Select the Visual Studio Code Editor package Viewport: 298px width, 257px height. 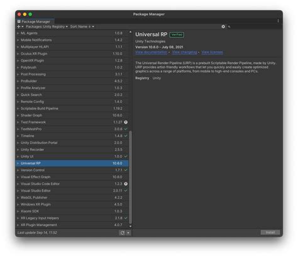(72, 184)
